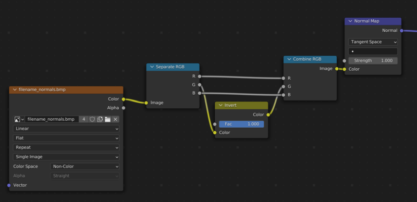The image size is (417, 202).
Task: Click the image users count 4
Action: tap(84, 119)
